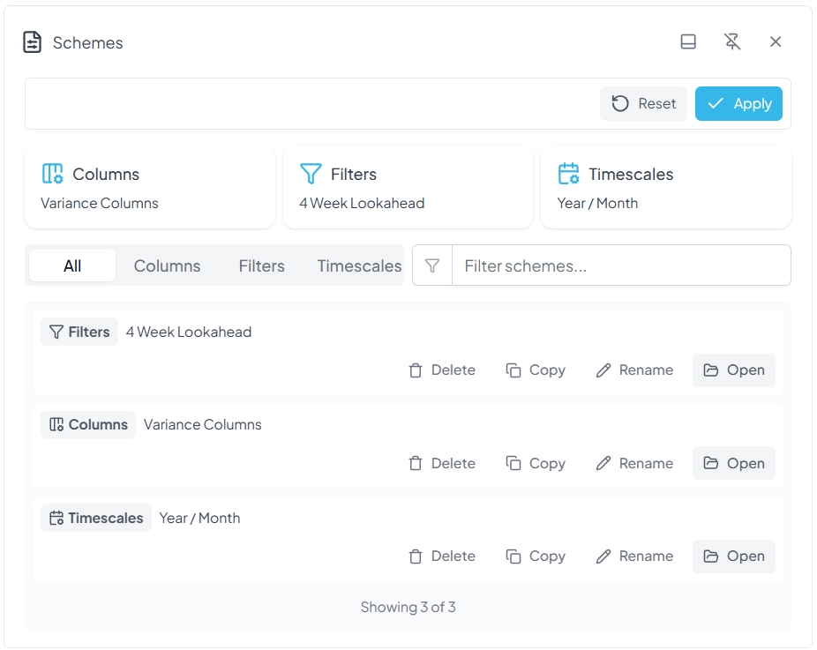Switch to the Columns tab
The width and height of the screenshot is (817, 650).
168,265
